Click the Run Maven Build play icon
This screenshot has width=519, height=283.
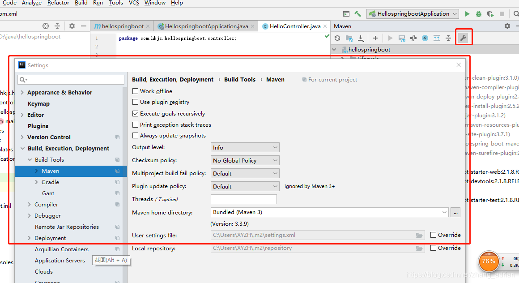tap(390, 38)
